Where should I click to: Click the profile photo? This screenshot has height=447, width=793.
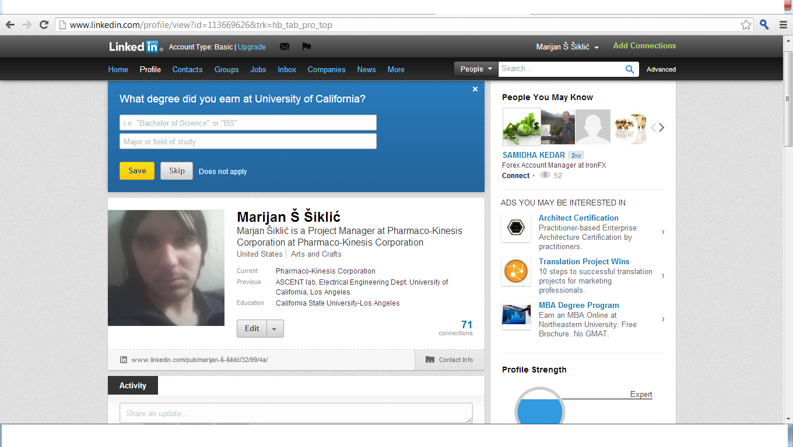pos(166,268)
